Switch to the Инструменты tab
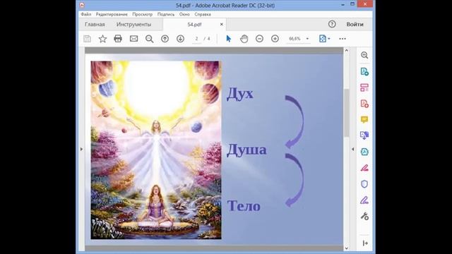452x254 pixels. tap(133, 25)
